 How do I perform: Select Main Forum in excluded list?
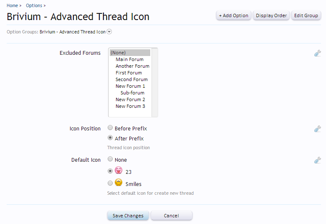click(x=130, y=59)
